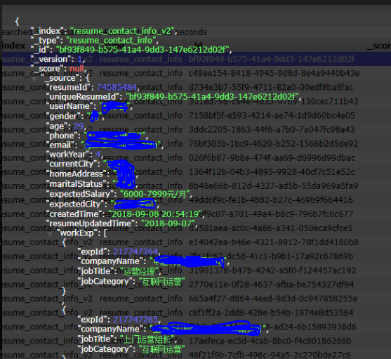Collapse the workExp array triangle
391x359 pixels.
tap(50, 234)
